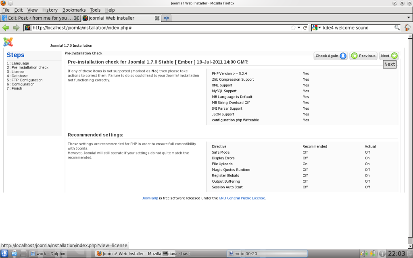Open the File menu
Viewport: 413px width, 258px height.
6,10
